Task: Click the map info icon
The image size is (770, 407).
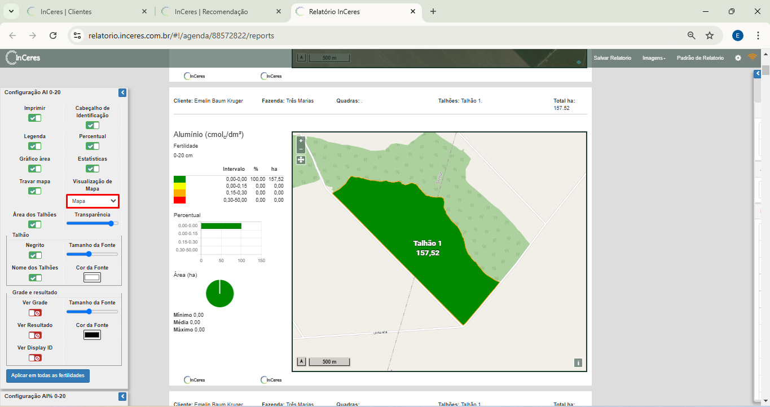Action: (578, 362)
